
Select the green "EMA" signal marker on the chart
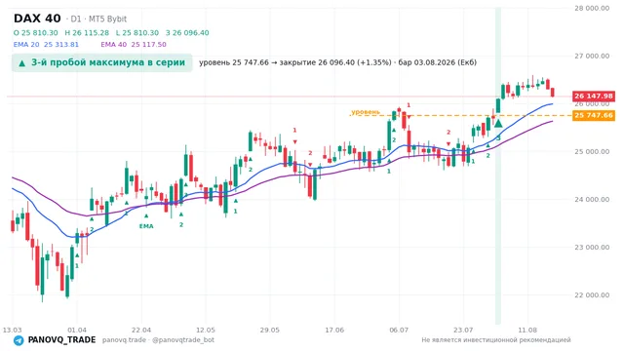click(x=146, y=226)
